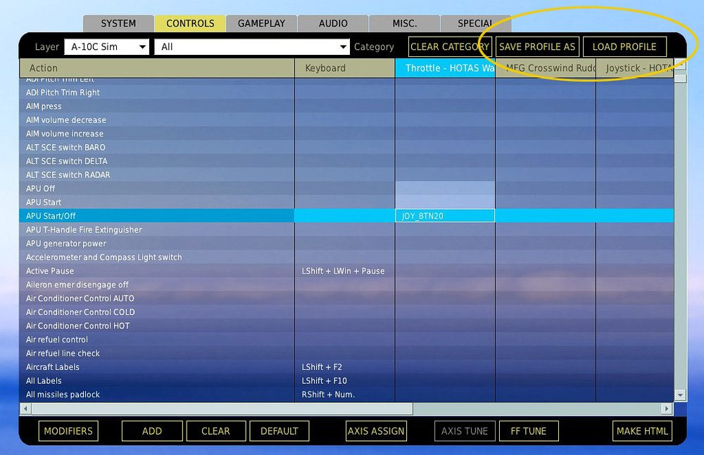Viewport: 704px width, 455px height.
Task: Open the AUDIO tab
Action: pyautogui.click(x=333, y=23)
